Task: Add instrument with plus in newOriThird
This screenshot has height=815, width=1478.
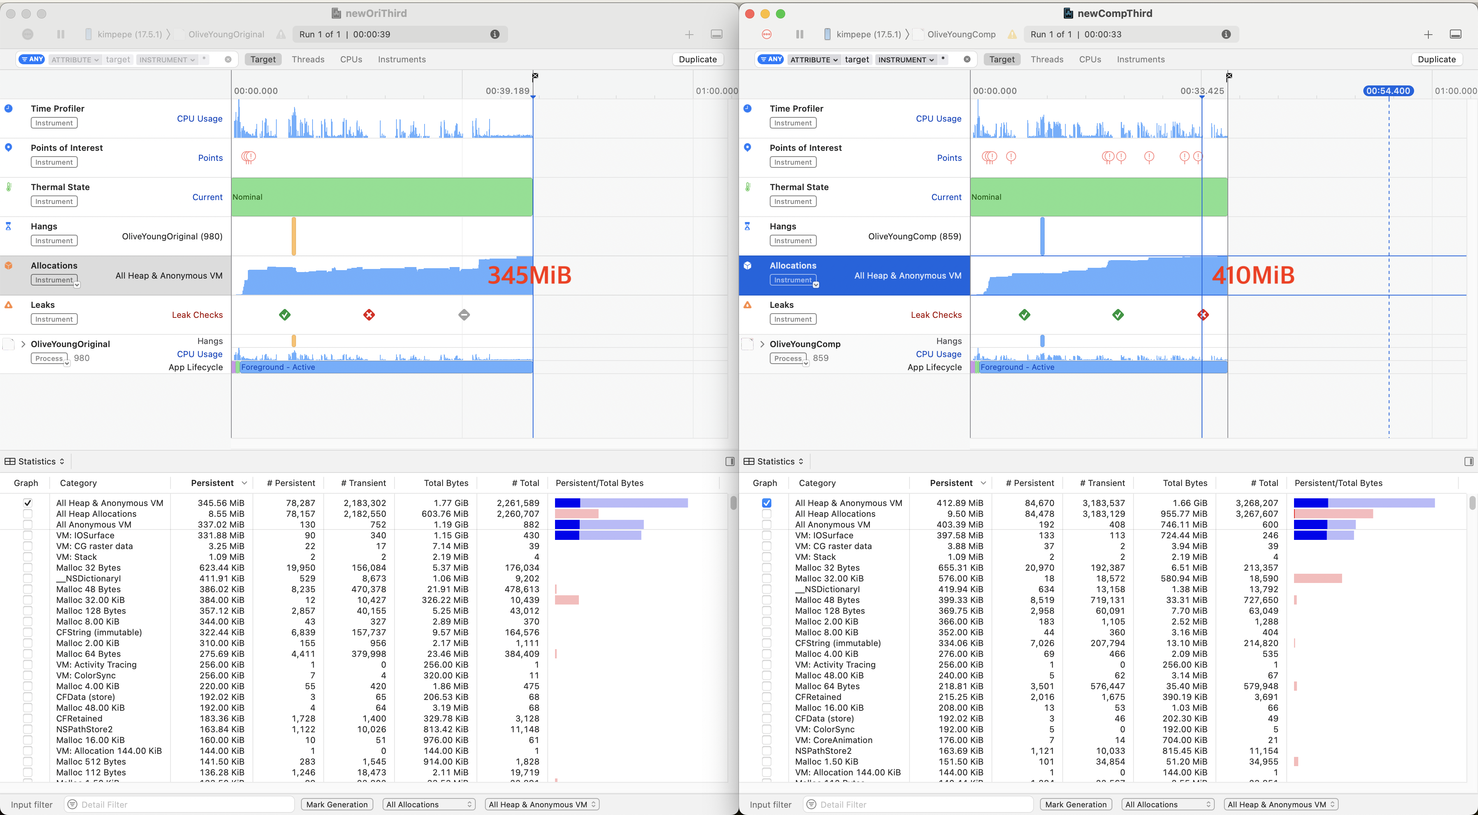Action: pyautogui.click(x=689, y=34)
